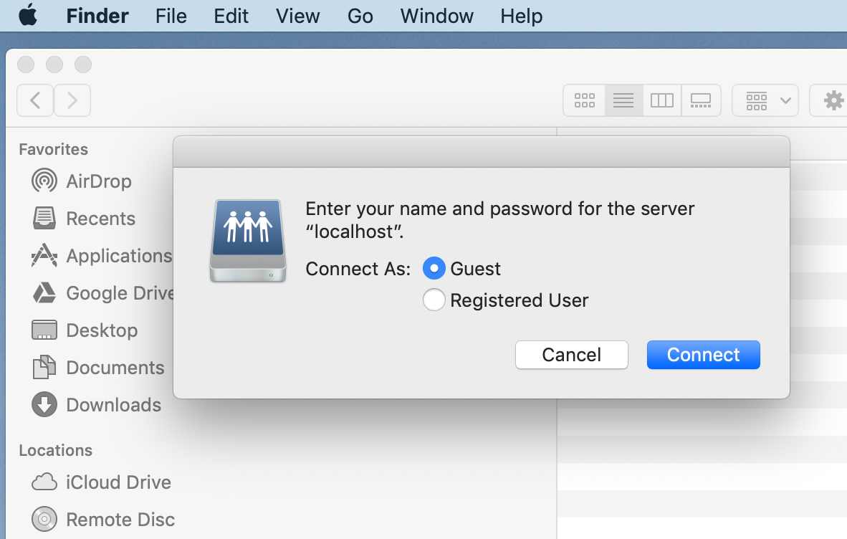Image resolution: width=847 pixels, height=539 pixels.
Task: Cancel the server login dialog
Action: pos(571,355)
